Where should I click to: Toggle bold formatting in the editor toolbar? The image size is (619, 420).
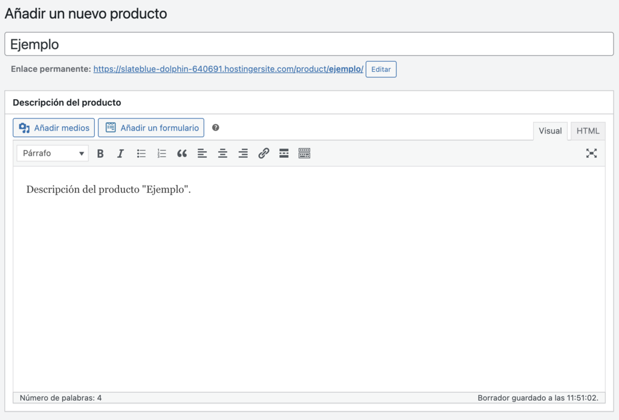pos(100,153)
